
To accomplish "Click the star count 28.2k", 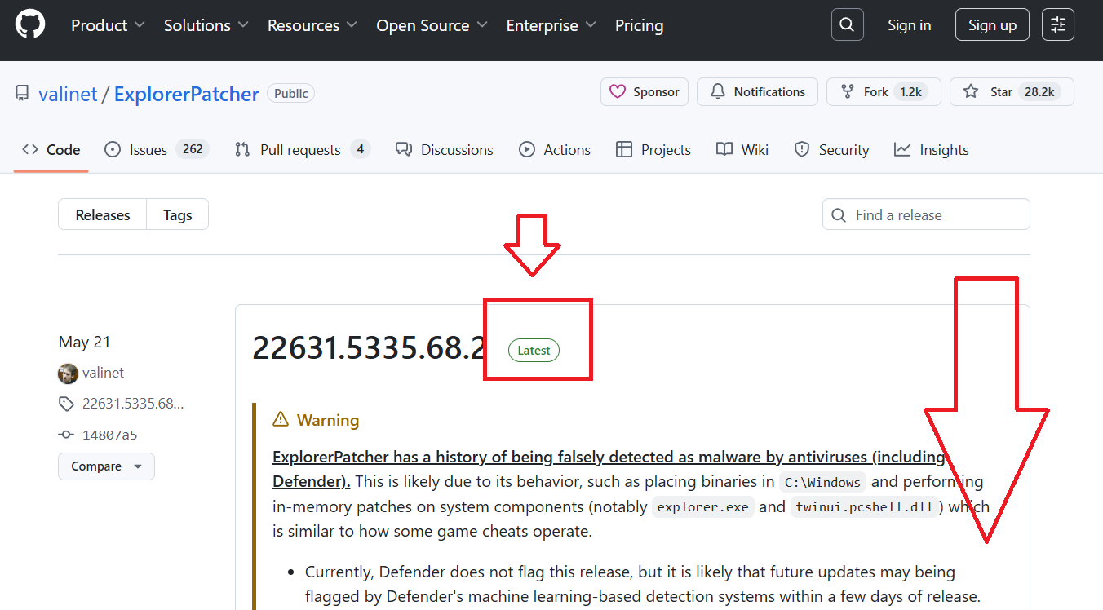I will pos(1039,92).
